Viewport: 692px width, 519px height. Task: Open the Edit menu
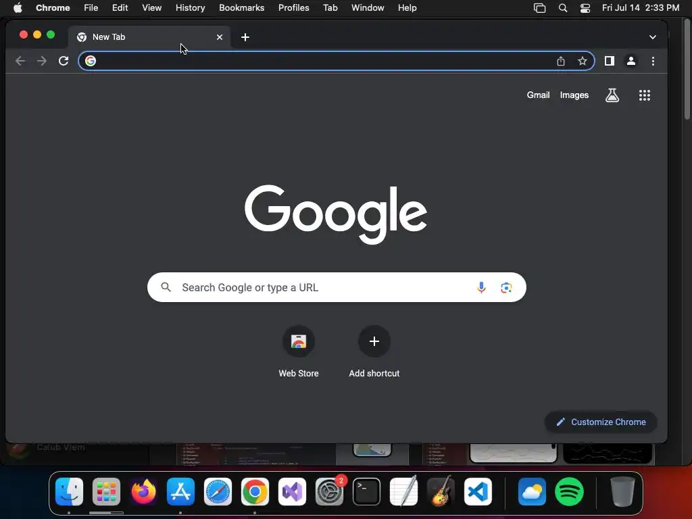(x=120, y=8)
